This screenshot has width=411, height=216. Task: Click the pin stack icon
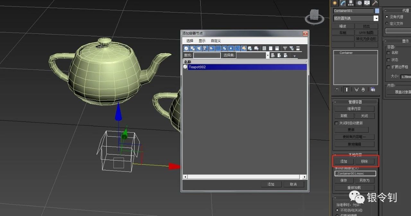coord(337,89)
